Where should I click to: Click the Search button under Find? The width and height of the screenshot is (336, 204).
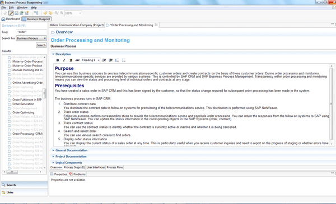tap(41, 45)
